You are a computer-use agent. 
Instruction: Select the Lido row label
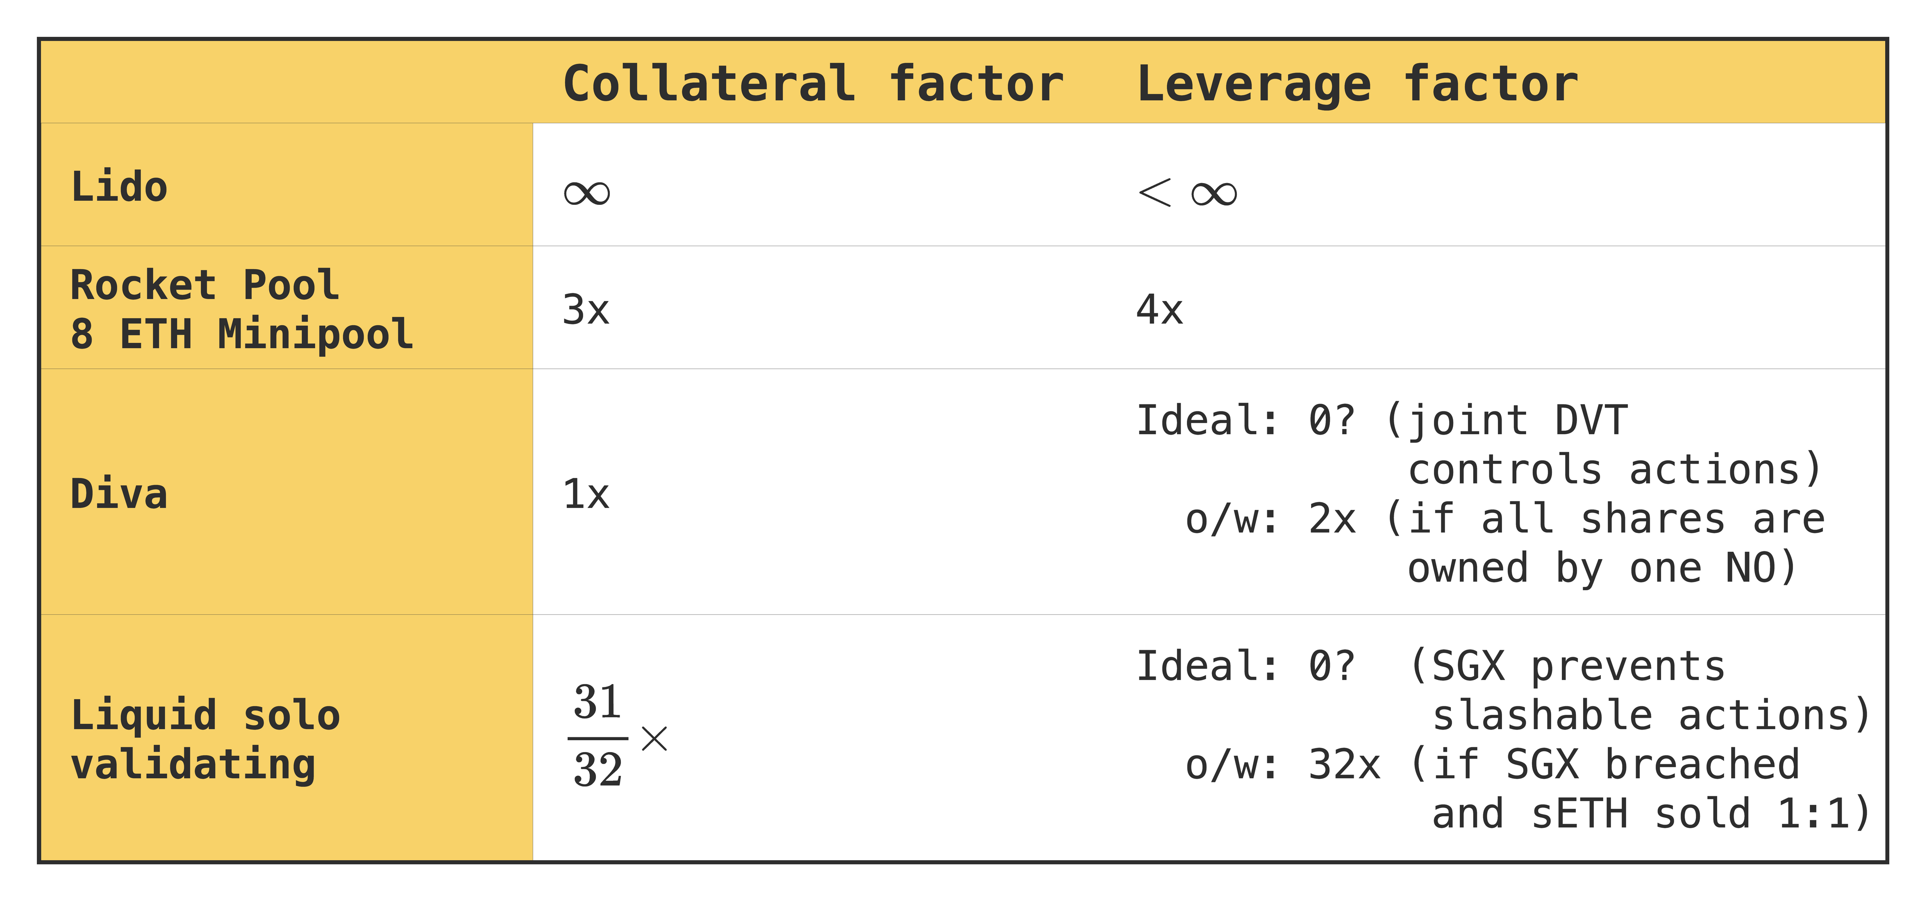[x=119, y=186]
